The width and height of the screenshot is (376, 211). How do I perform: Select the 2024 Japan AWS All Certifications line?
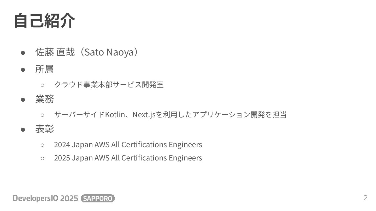[x=128, y=145]
